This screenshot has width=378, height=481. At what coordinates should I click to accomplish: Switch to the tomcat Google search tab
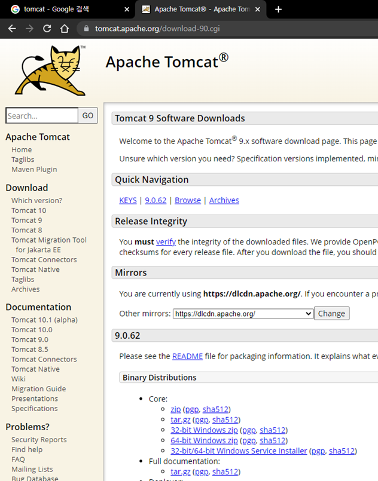coord(70,10)
